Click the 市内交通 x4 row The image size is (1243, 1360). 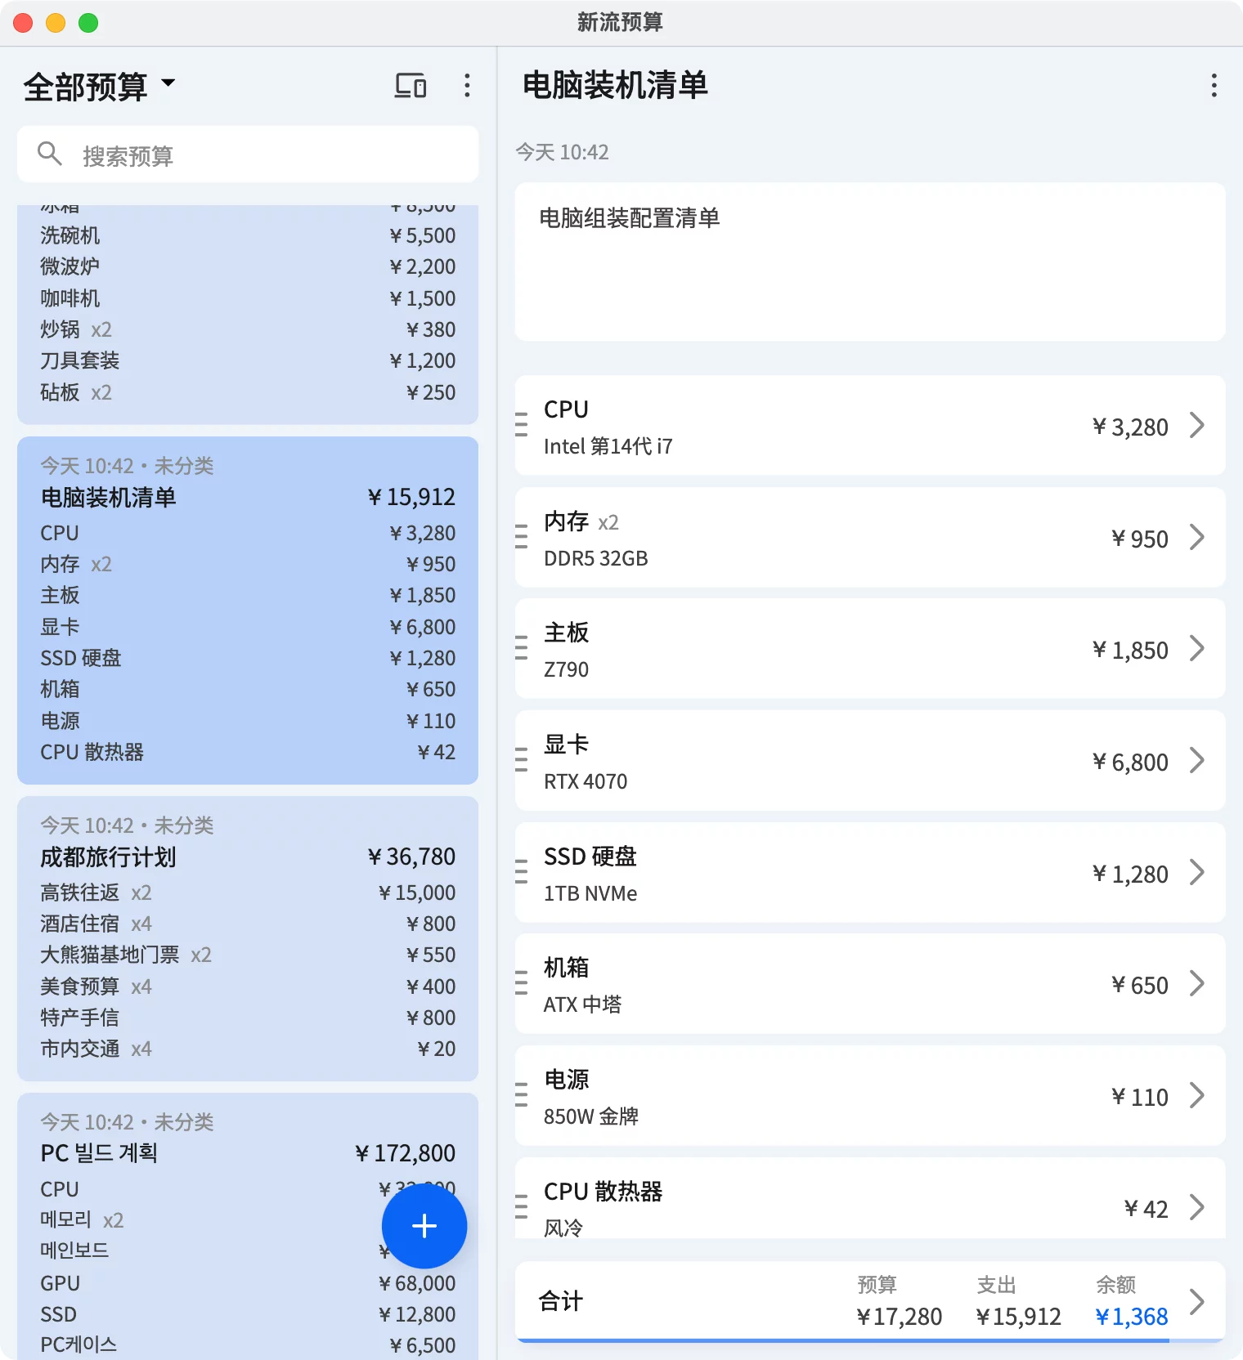(248, 1049)
